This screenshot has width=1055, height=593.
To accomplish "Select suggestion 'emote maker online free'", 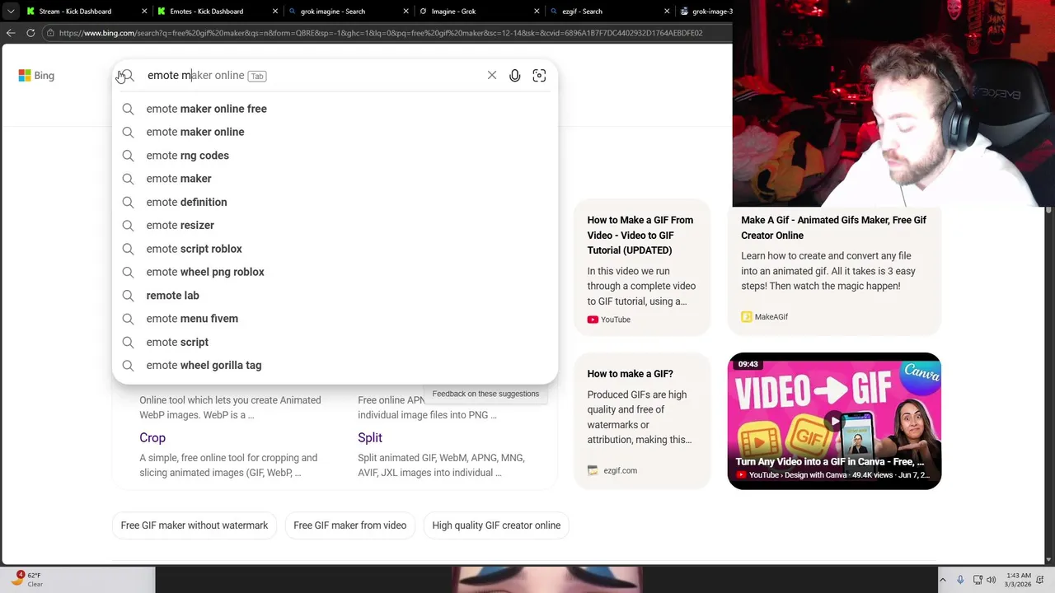I will (x=335, y=109).
